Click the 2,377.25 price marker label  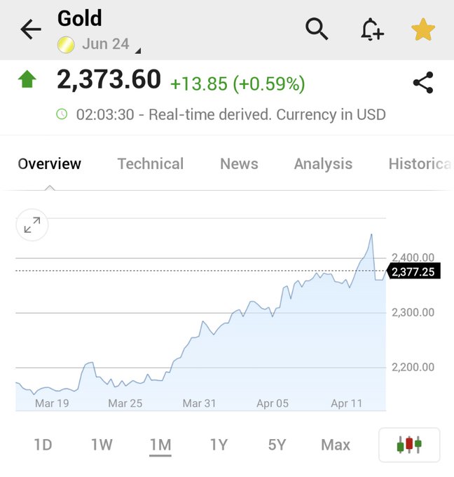click(x=414, y=271)
